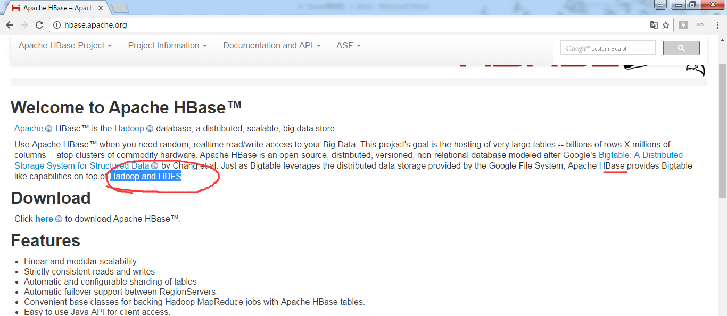Click the Welcome to Apache HBase heading

pos(126,107)
